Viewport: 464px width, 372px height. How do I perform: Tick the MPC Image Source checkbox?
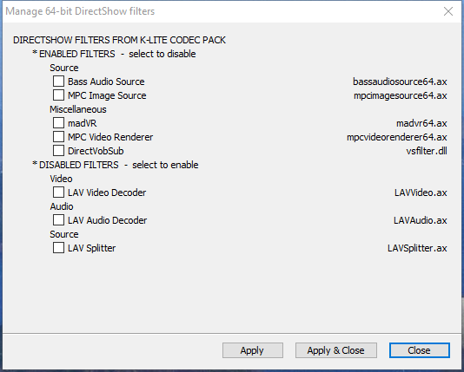[x=58, y=95]
